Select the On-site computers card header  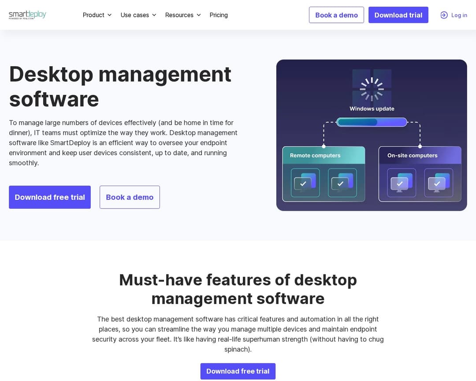click(412, 155)
